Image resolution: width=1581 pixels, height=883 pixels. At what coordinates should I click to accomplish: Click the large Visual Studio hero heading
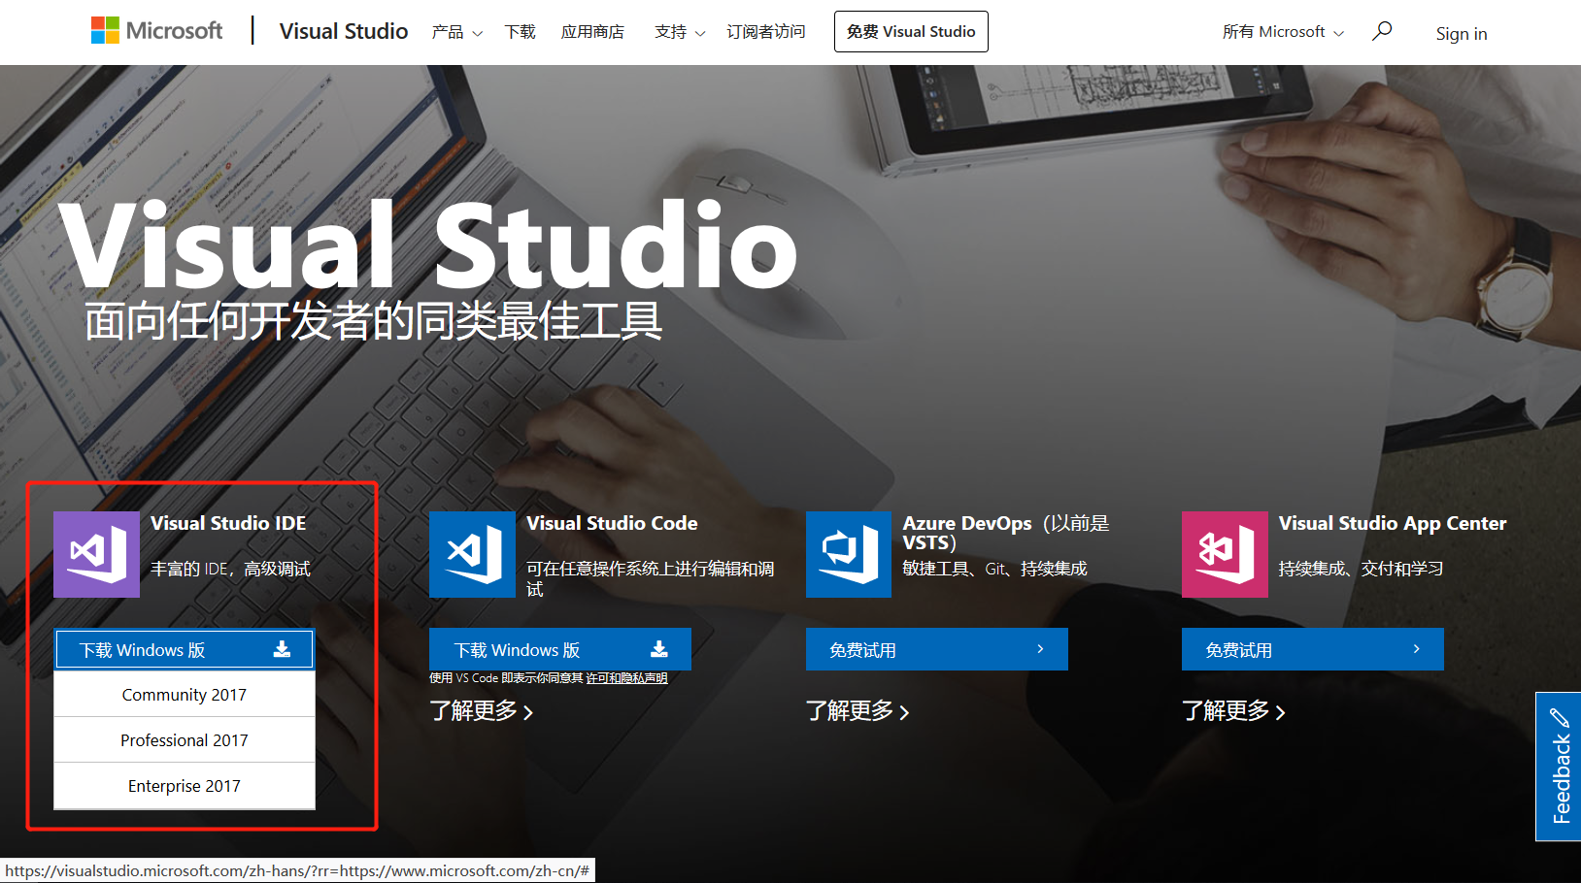coord(428,245)
